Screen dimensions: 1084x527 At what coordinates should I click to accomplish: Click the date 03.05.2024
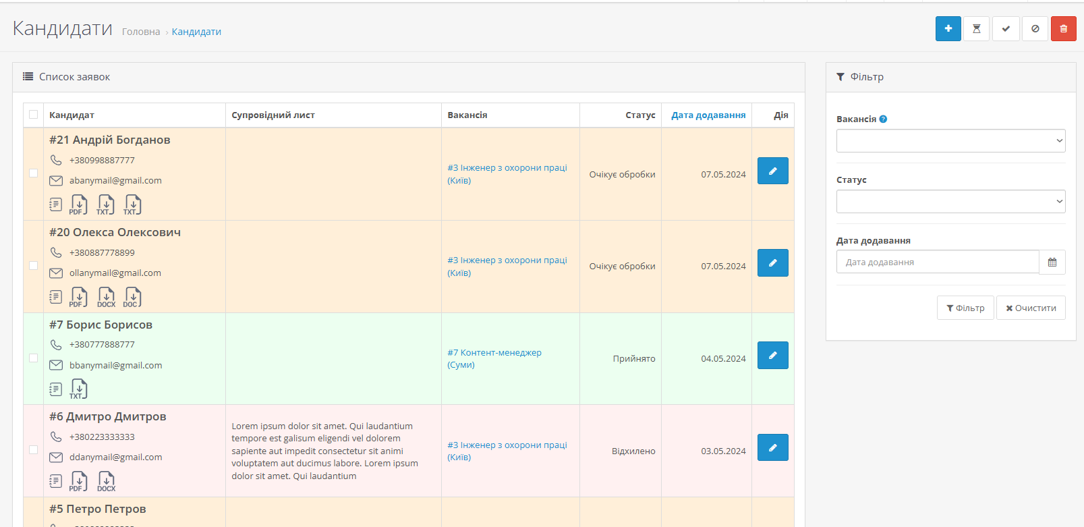point(723,451)
